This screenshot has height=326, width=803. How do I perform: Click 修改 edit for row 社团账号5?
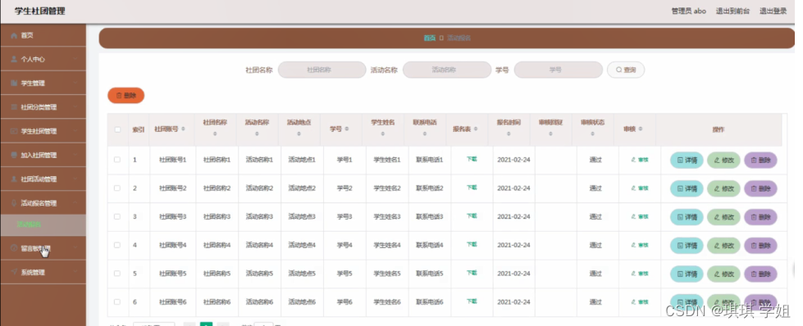point(723,274)
